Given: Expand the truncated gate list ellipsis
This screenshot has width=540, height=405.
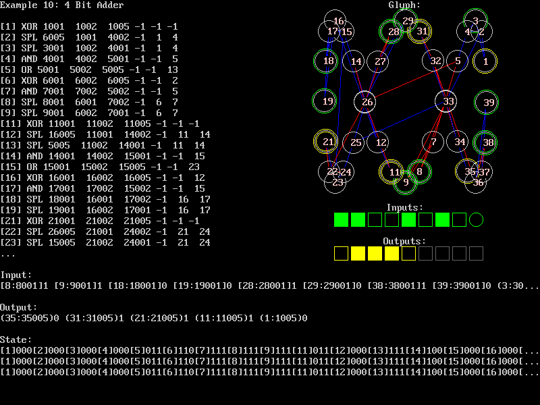Looking at the screenshot, I should (8, 254).
